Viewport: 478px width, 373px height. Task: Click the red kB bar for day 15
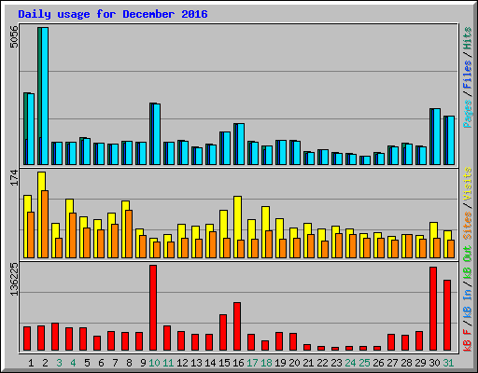[x=223, y=333]
